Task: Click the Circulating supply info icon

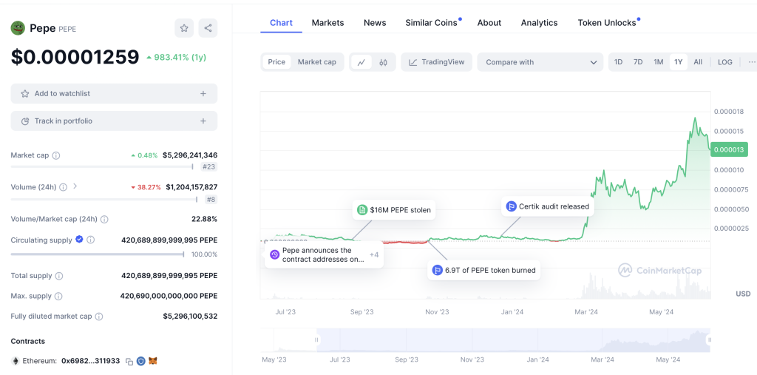Action: pyautogui.click(x=90, y=240)
